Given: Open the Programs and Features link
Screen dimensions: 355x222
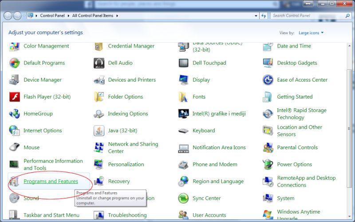Looking at the screenshot, I should (x=51, y=181).
